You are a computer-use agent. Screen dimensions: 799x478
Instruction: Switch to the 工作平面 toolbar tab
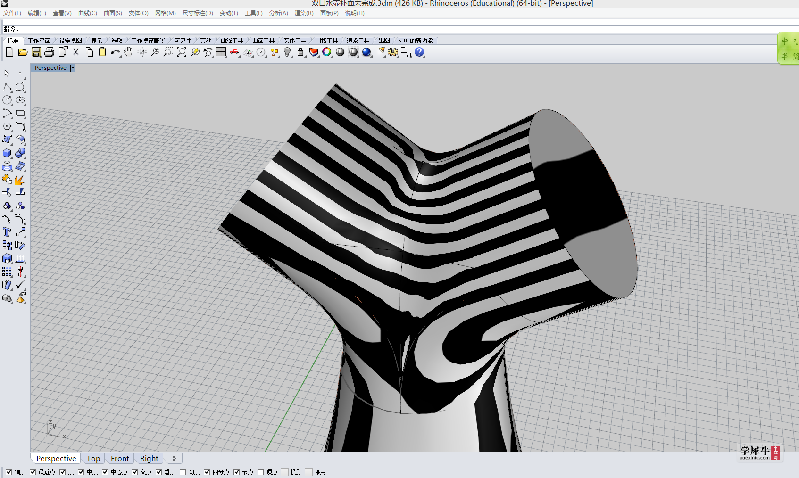[x=39, y=41]
